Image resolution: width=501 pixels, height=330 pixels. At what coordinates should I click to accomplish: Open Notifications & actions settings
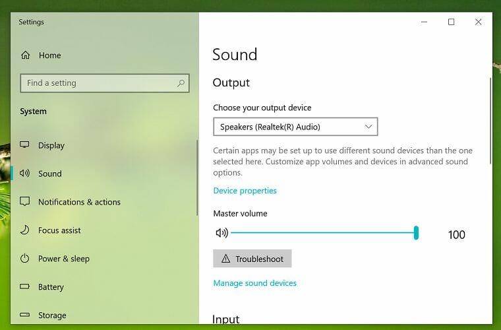pyautogui.click(x=104, y=202)
